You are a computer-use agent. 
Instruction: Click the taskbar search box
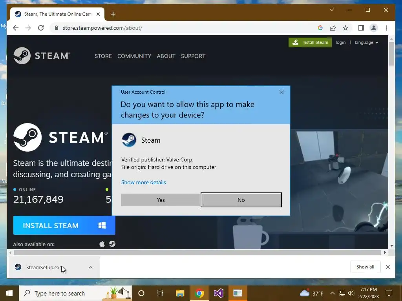click(x=75, y=293)
